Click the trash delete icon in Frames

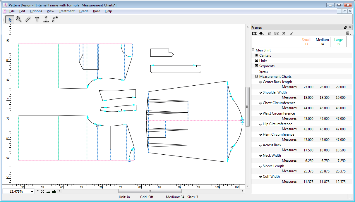pos(270,33)
